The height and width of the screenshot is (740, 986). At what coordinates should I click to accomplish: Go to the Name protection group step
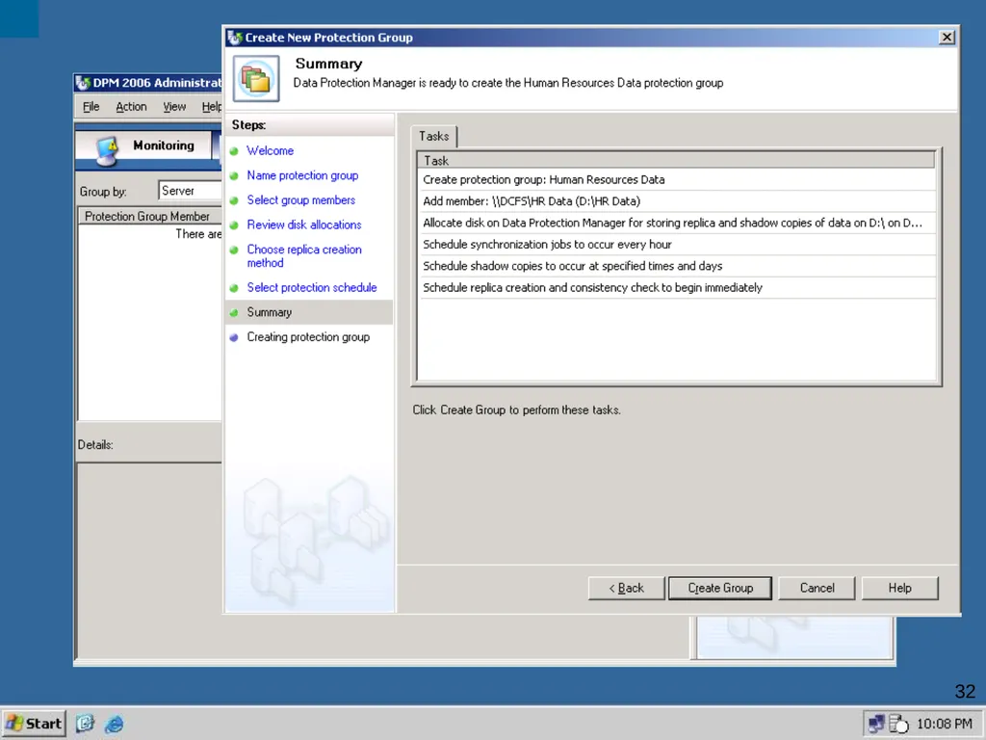302,175
